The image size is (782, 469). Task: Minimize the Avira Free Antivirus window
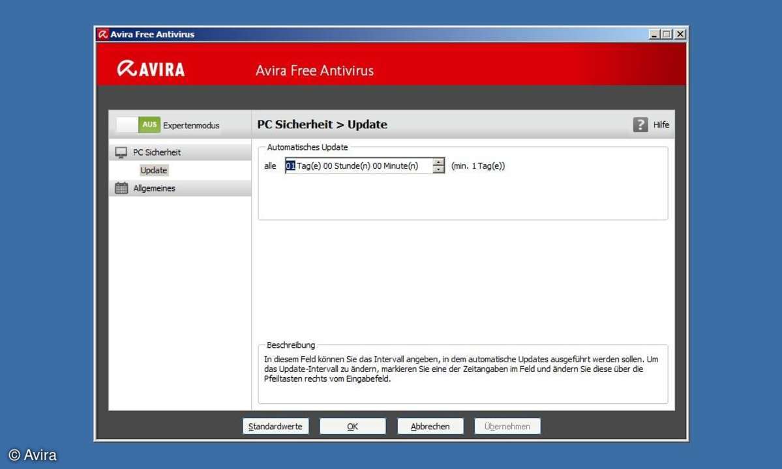click(x=654, y=35)
